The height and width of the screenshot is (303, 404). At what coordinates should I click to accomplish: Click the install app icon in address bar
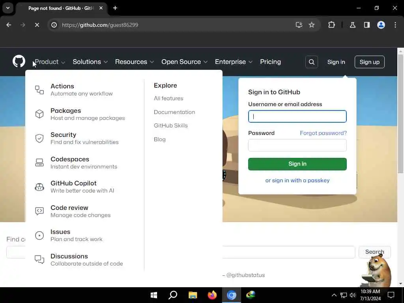tap(299, 25)
